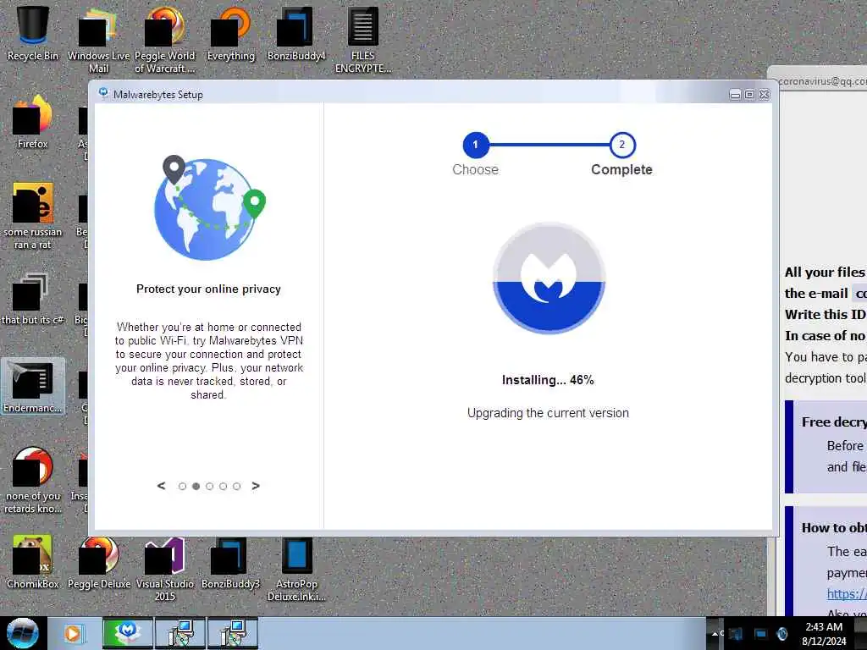Image resolution: width=867 pixels, height=650 pixels.
Task: Open Visual Studio 2015 shortcut
Action: point(165,568)
